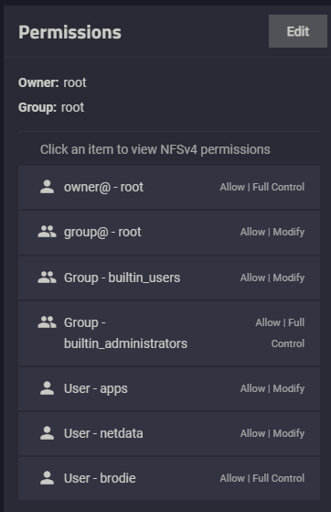The image size is (331, 512).
Task: Click the person icon beside User - netdata
Action: [x=48, y=433]
